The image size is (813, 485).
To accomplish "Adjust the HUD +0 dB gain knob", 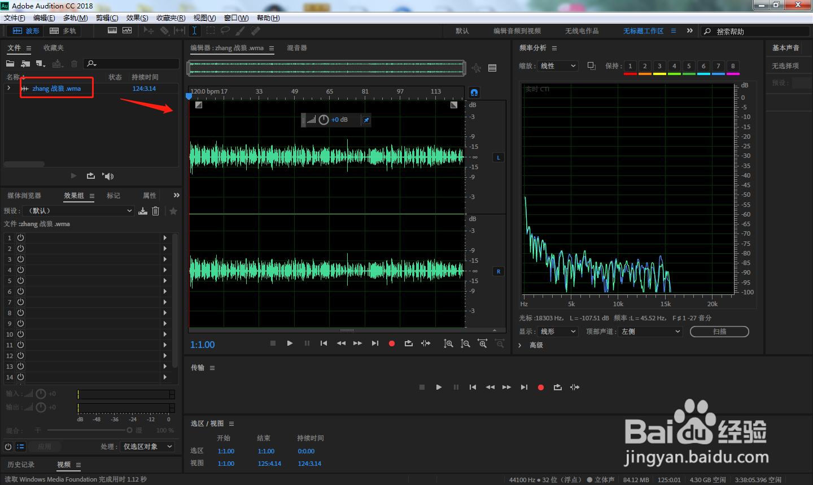I will tap(324, 120).
